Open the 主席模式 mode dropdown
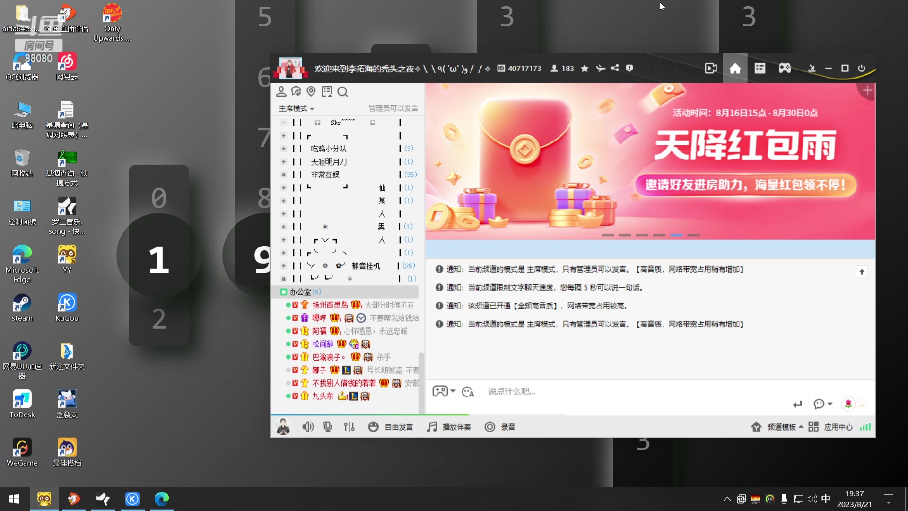 pyautogui.click(x=297, y=108)
